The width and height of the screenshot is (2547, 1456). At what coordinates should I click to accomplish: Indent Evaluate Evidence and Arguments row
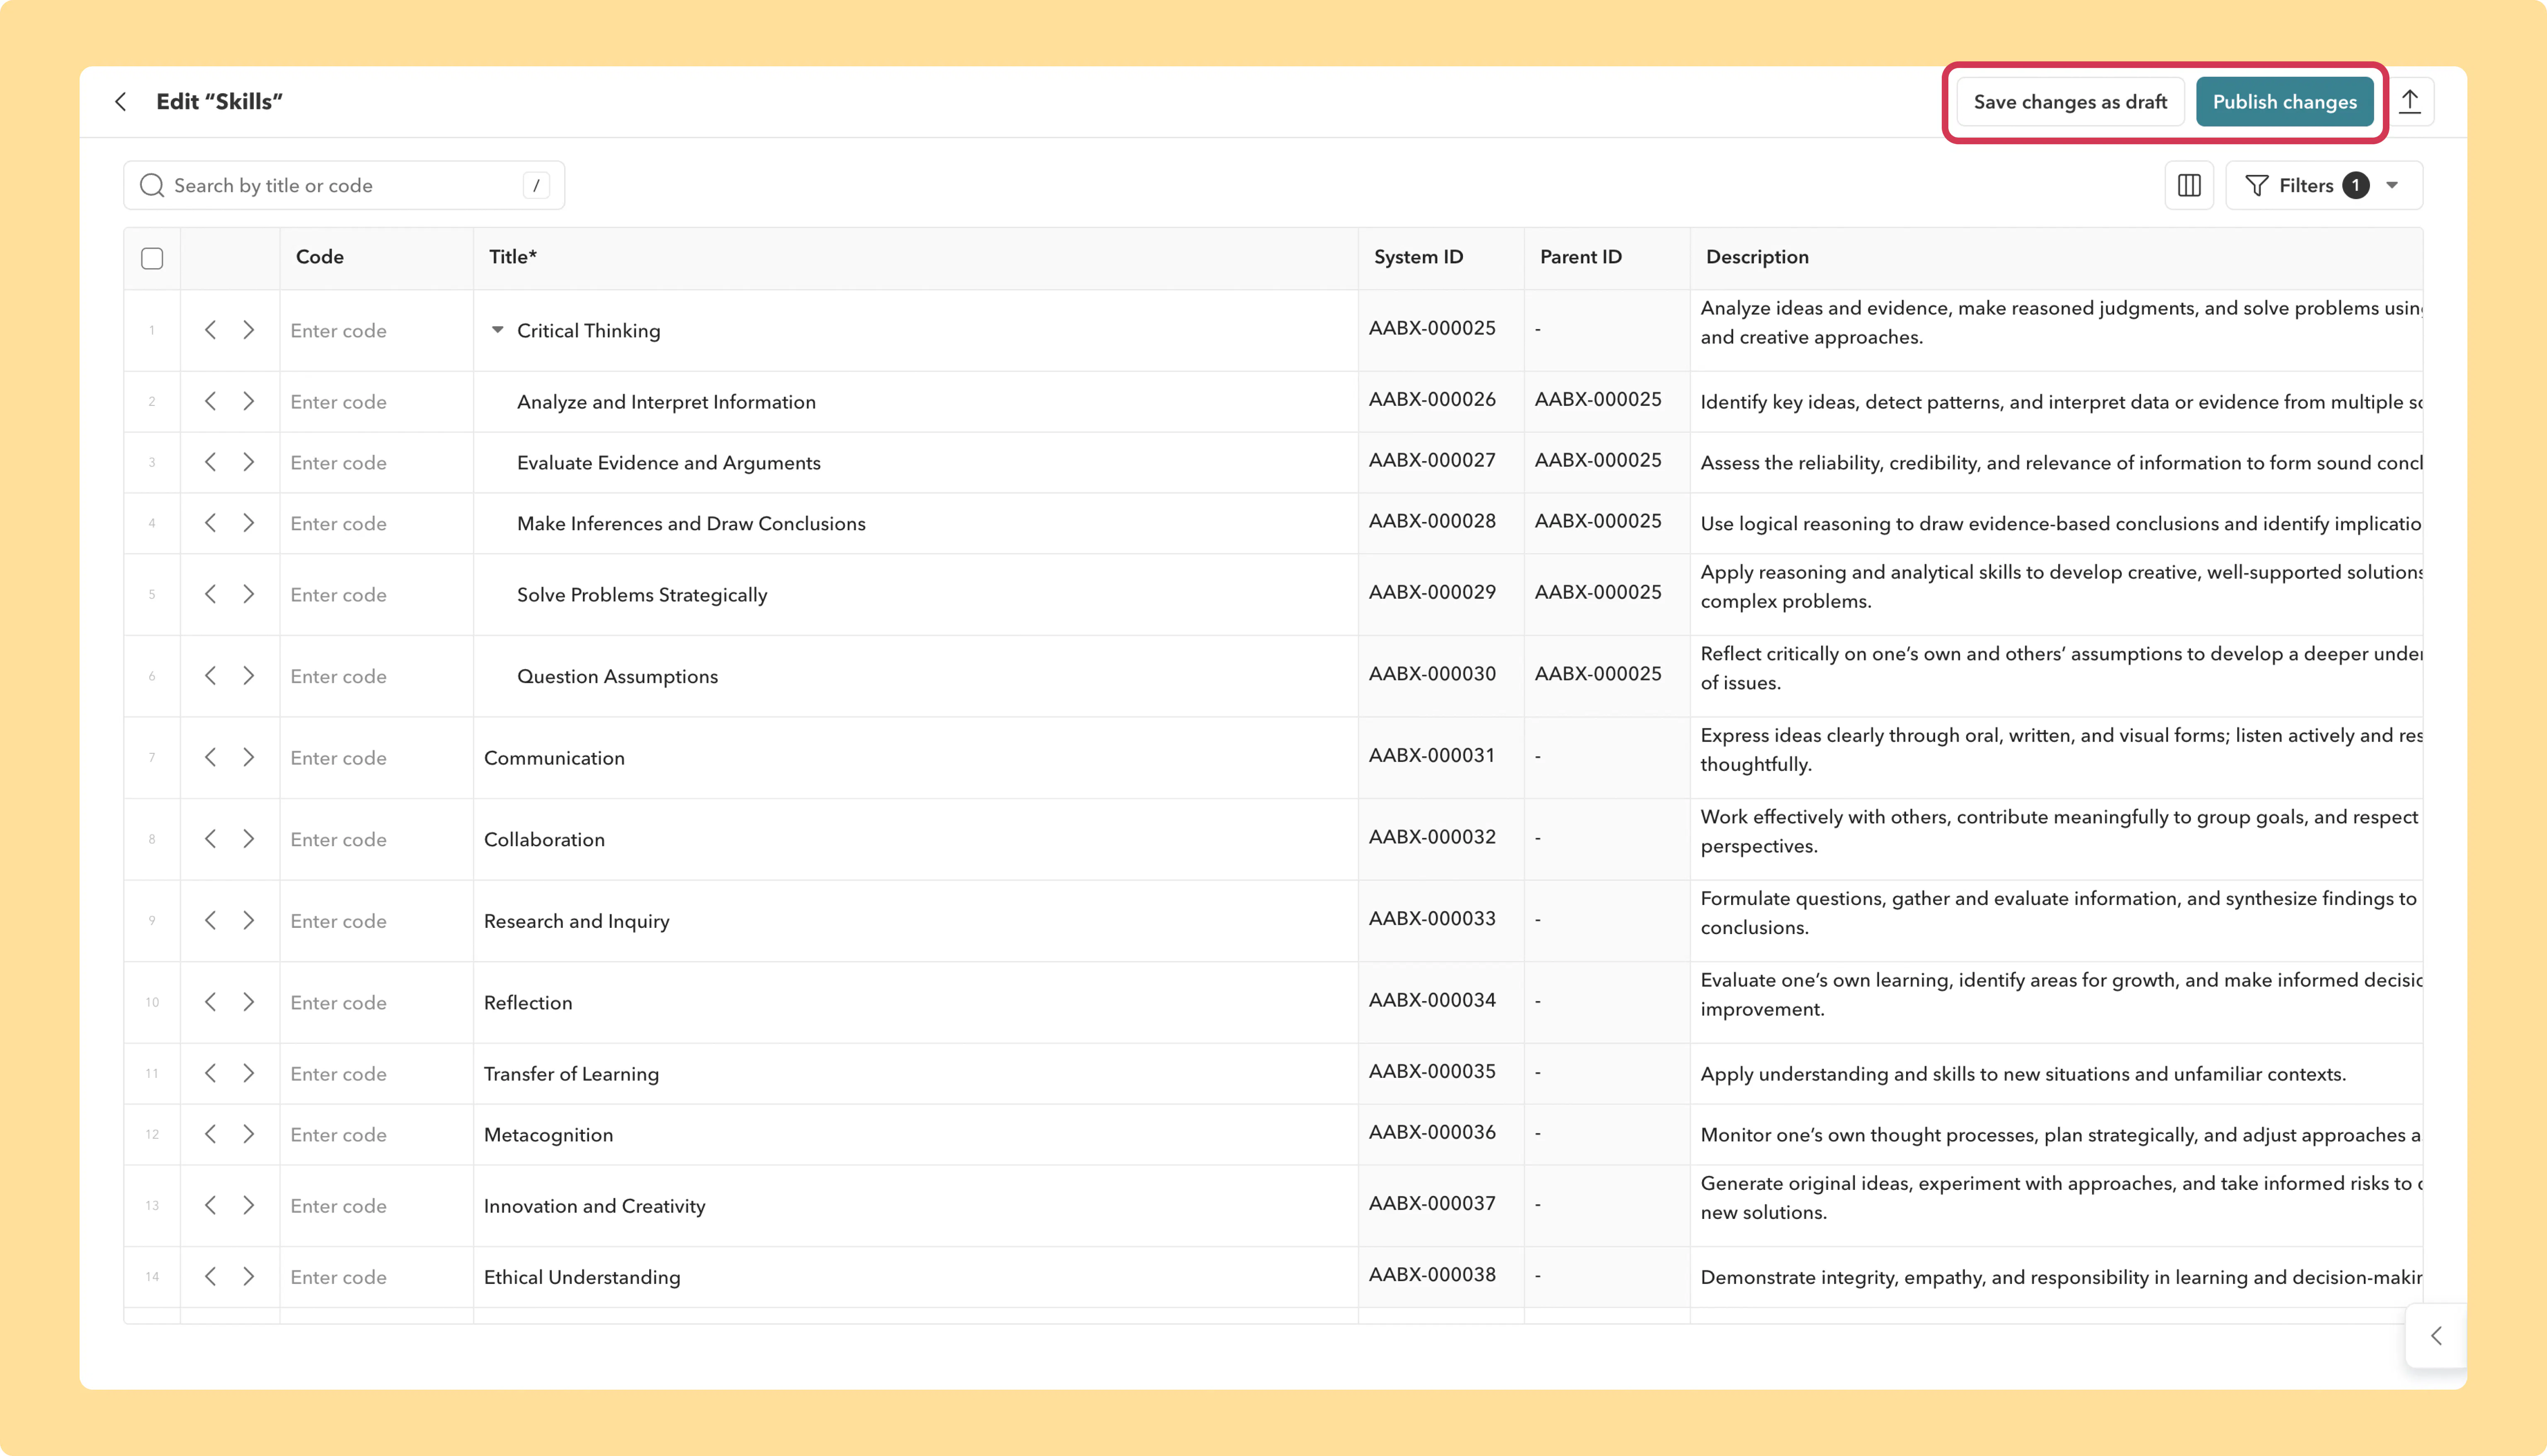point(249,462)
